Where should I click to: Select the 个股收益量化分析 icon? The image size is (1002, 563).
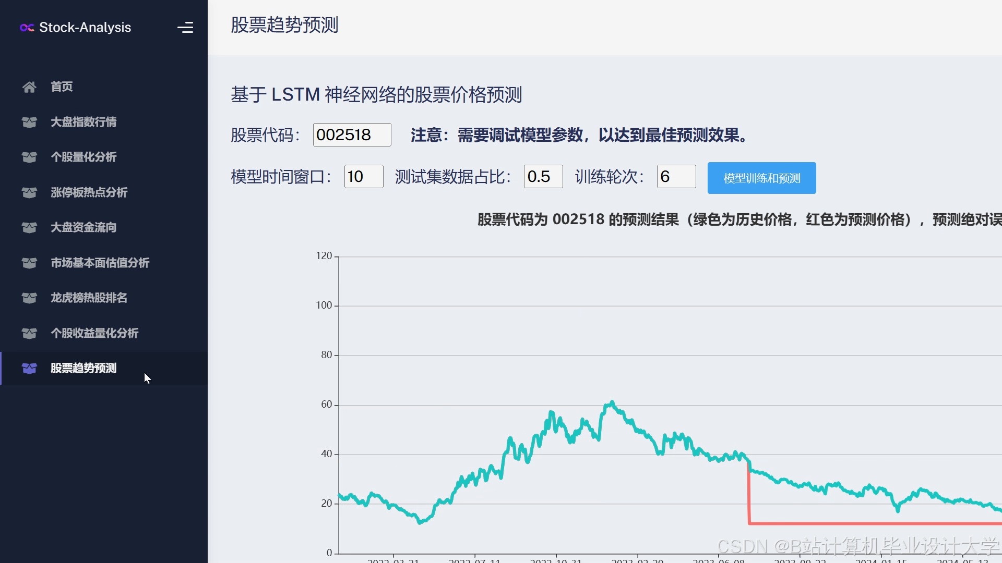(29, 333)
